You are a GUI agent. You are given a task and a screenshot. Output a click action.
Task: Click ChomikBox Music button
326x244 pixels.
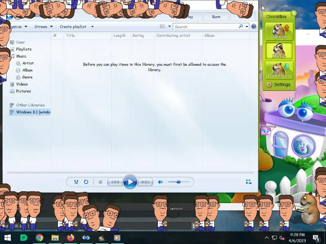(x=279, y=51)
